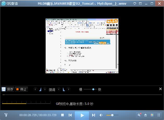Move the GIF end marker left
Screen dimensions: 164x120
tap(59, 89)
